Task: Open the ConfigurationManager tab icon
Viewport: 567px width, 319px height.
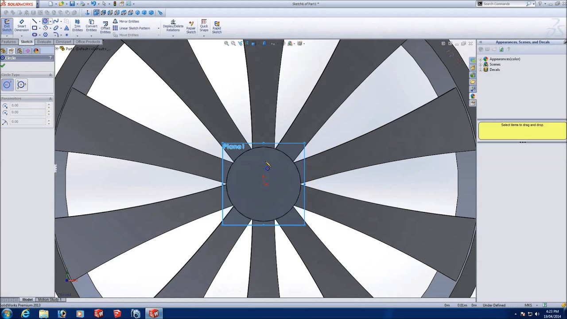Action: click(19, 51)
